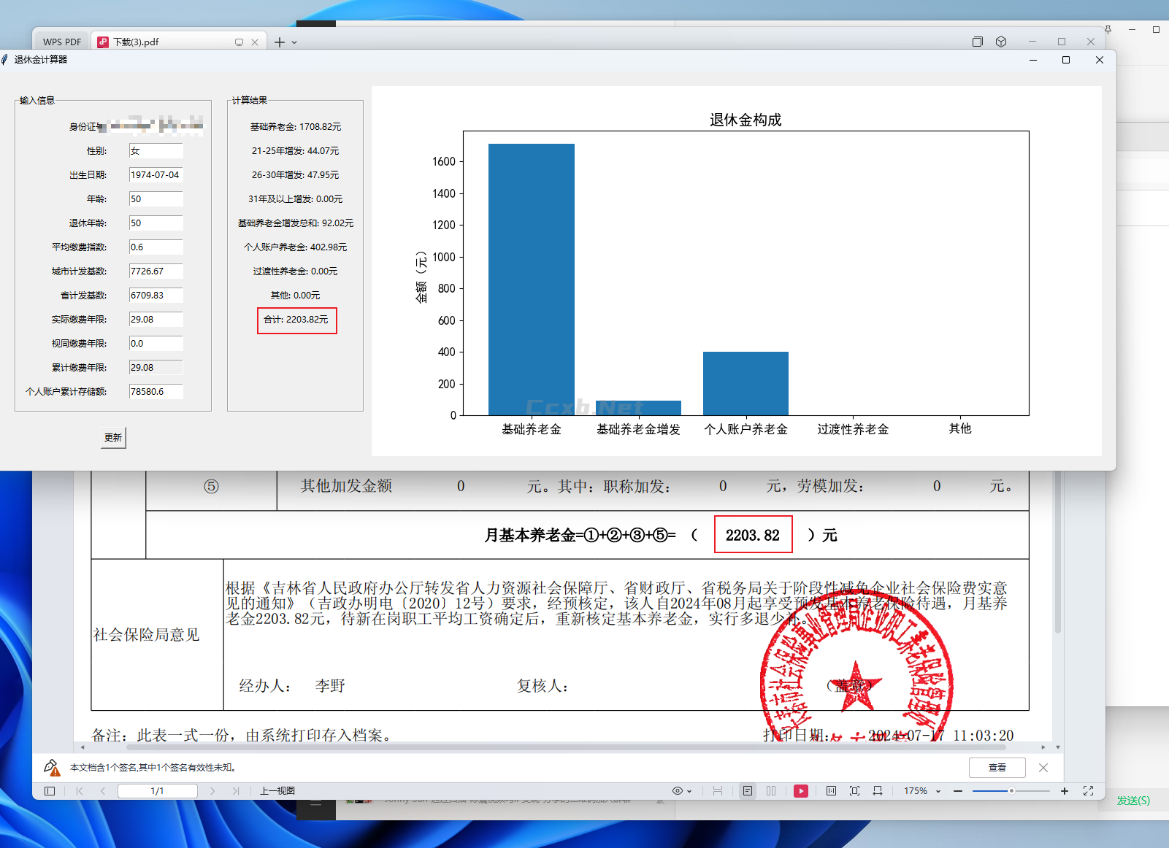Go to first page icon
The height and width of the screenshot is (848, 1169).
80,791
